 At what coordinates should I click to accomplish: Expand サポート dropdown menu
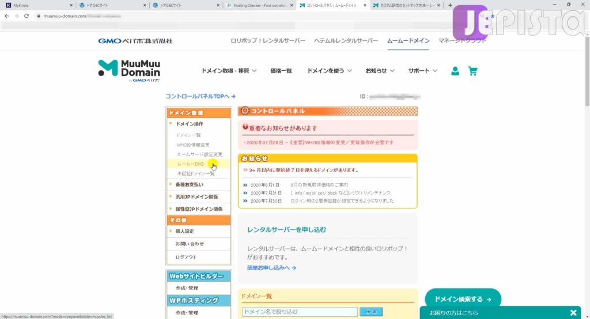coord(422,71)
